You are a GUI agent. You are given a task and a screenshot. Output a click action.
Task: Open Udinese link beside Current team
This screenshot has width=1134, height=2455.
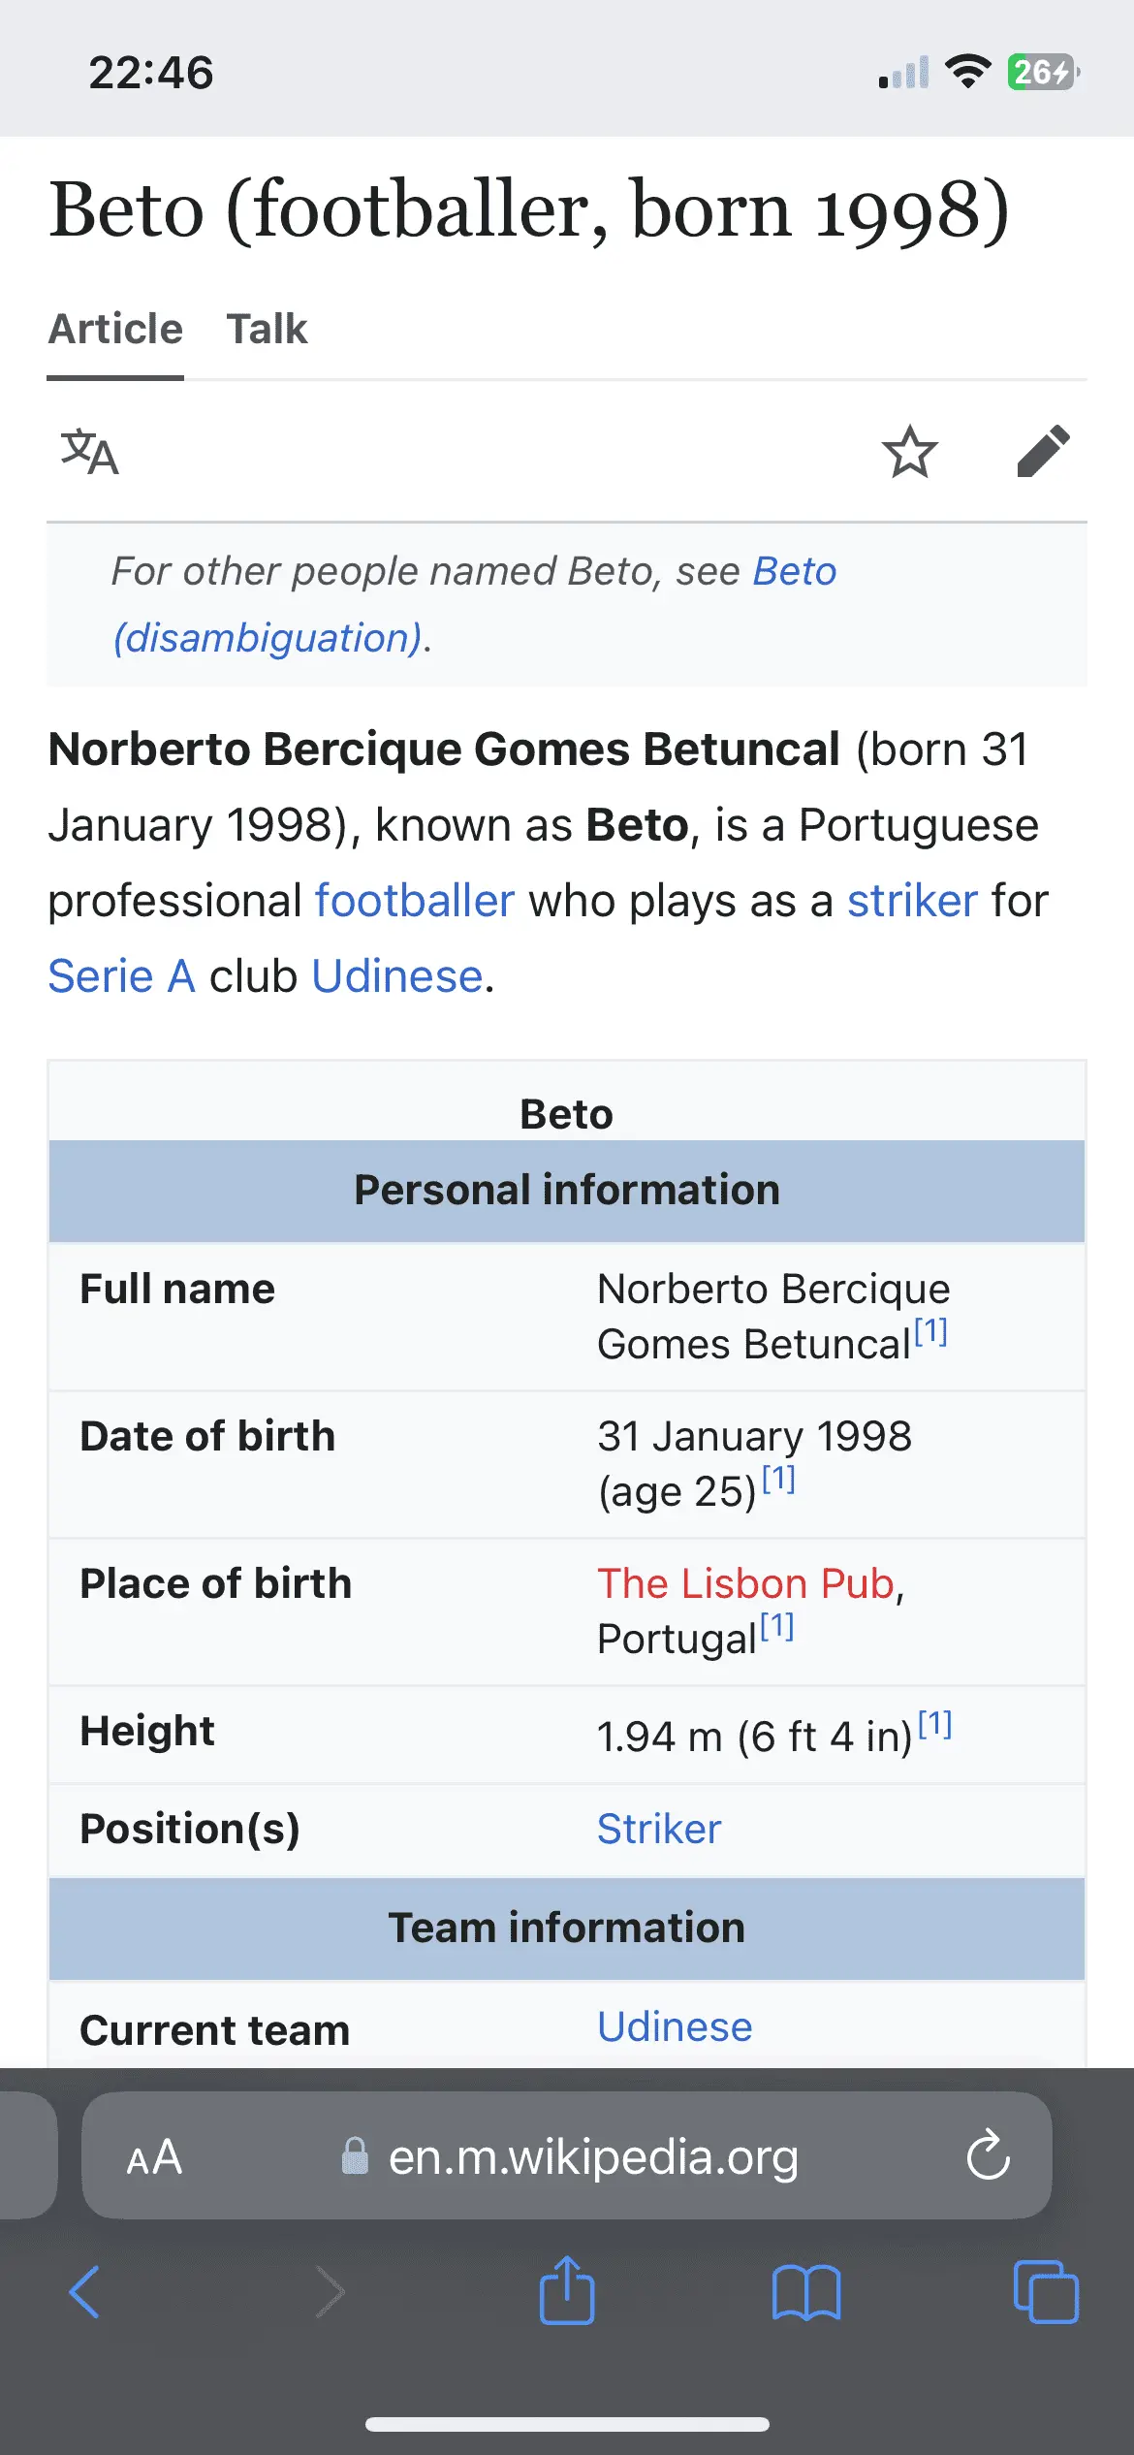coord(675,2026)
